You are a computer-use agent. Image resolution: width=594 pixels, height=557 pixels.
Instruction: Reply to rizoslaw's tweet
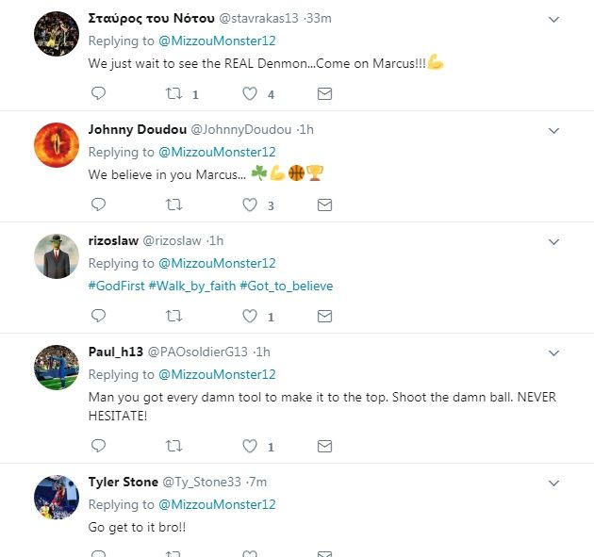pyautogui.click(x=98, y=317)
